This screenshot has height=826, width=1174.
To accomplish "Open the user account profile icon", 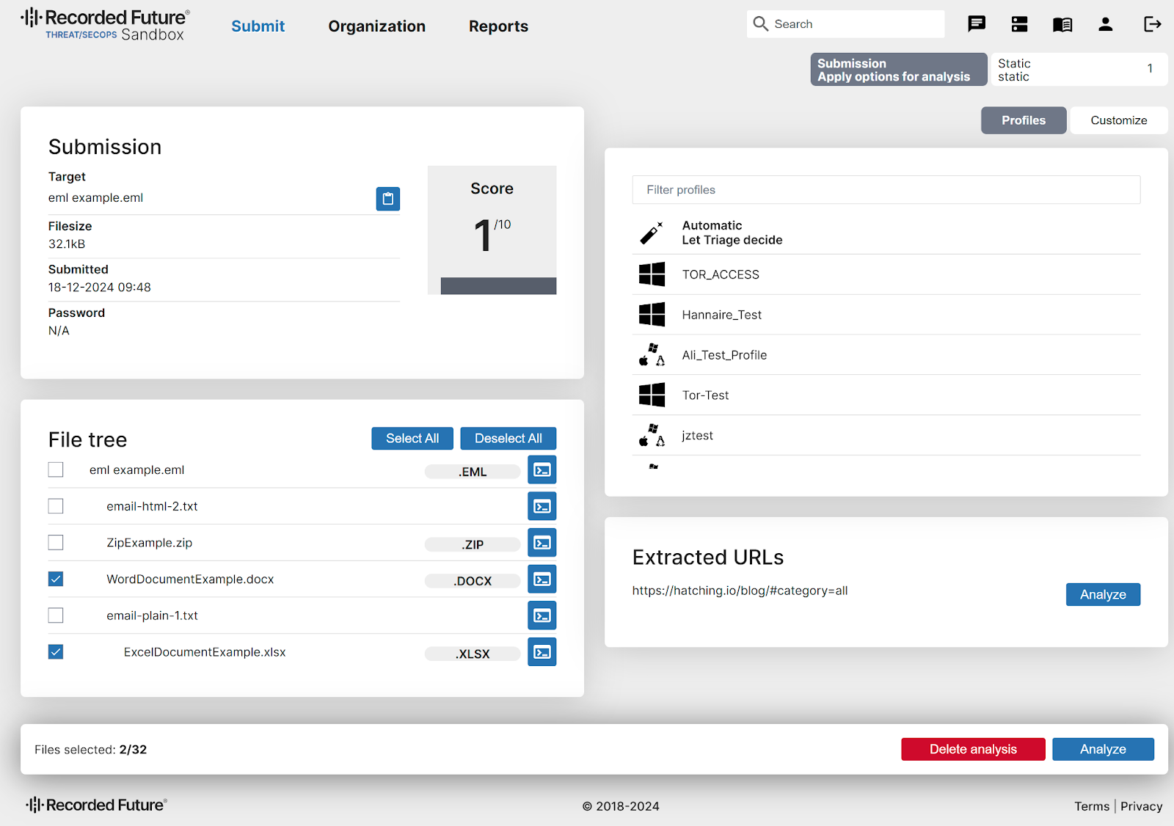I will coord(1105,24).
